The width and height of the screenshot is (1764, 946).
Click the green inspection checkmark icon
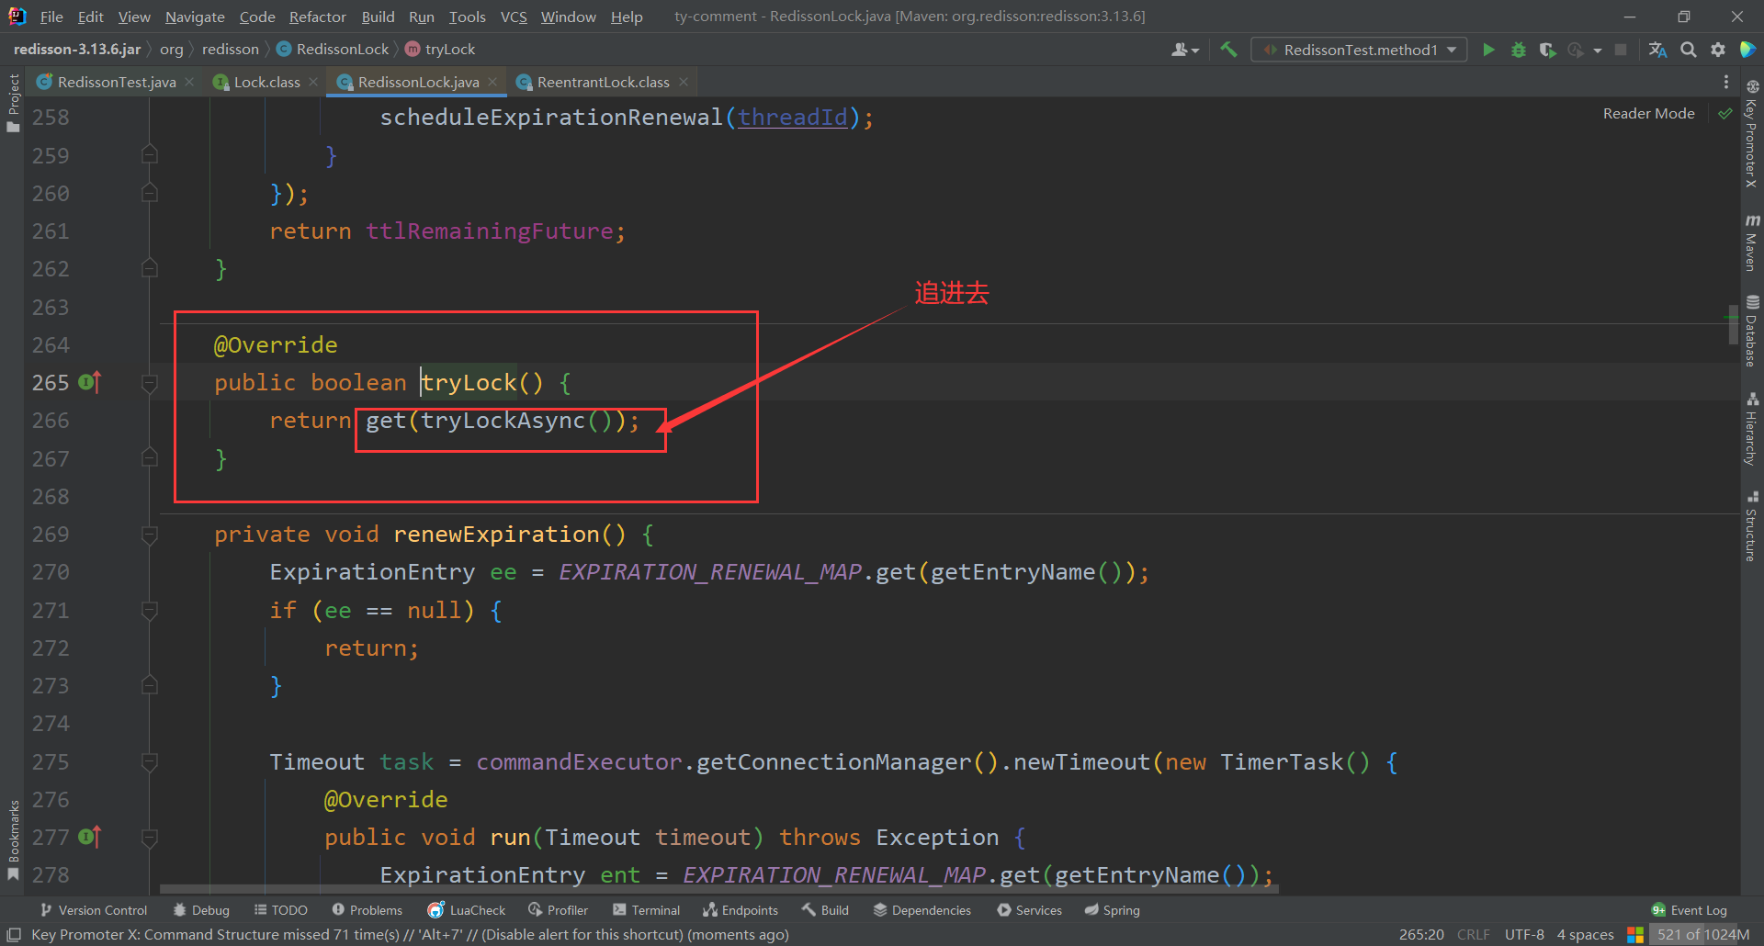[1725, 114]
